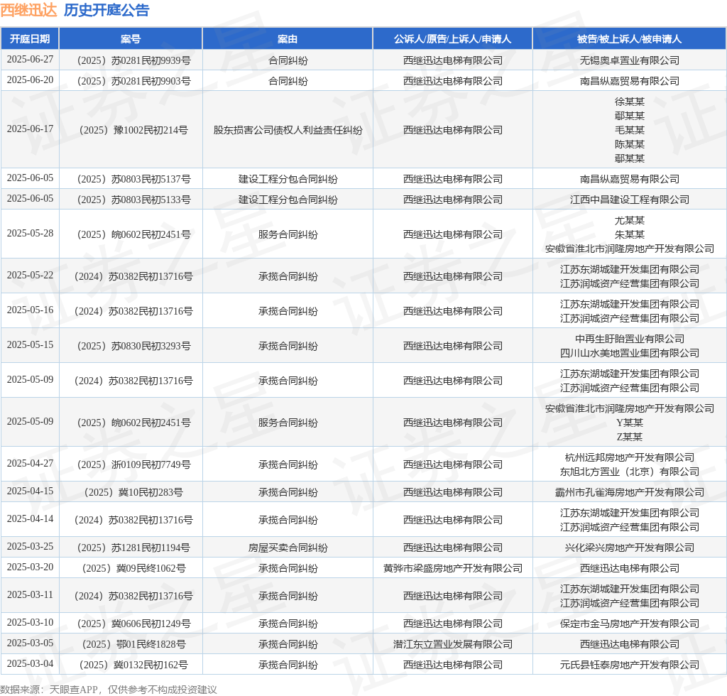
Task: Select date cell 2025-05-22
Action: (x=30, y=275)
